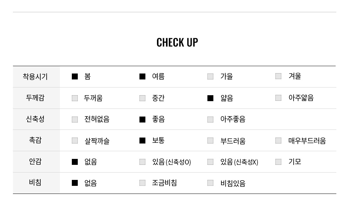This screenshot has height=203, width=350.
Task: Check the 아주얇음 box
Action: [278, 98]
